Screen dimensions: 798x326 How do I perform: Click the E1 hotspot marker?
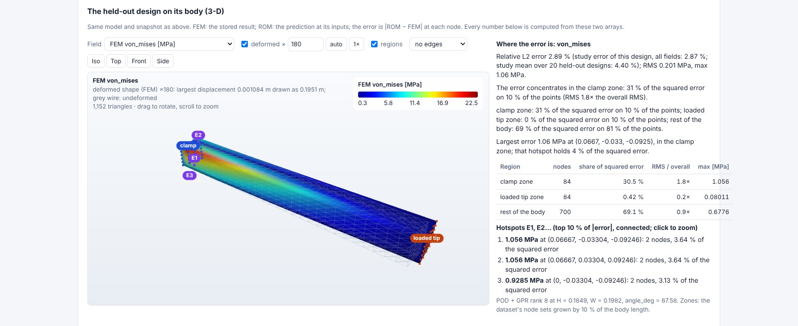(x=195, y=158)
